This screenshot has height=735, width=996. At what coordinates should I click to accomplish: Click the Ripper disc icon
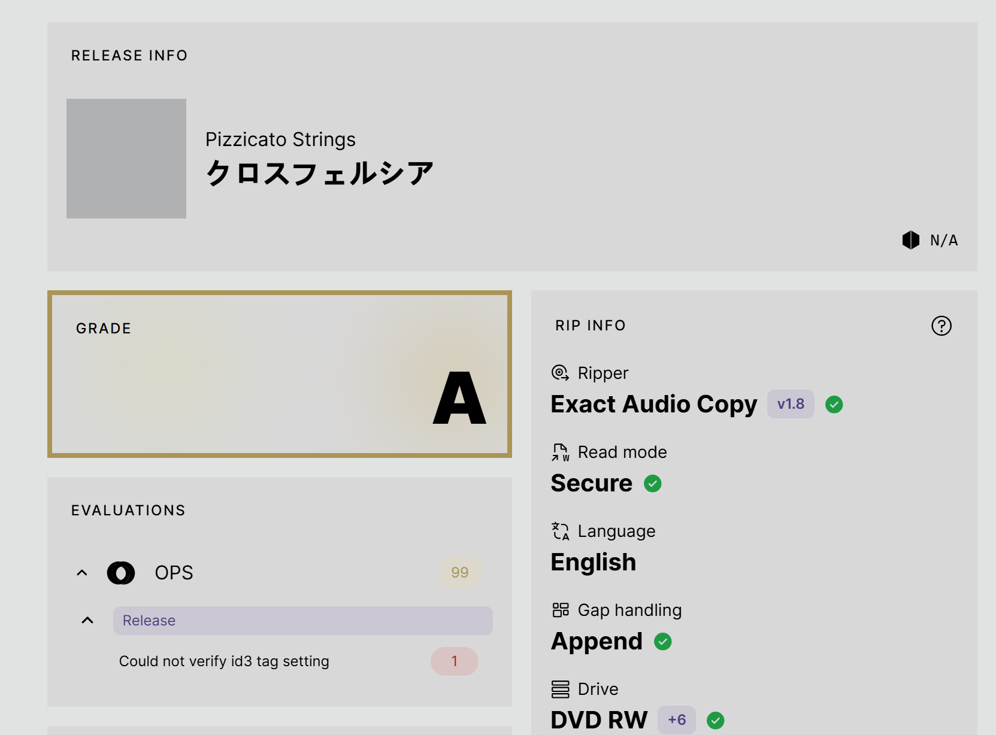pyautogui.click(x=560, y=373)
